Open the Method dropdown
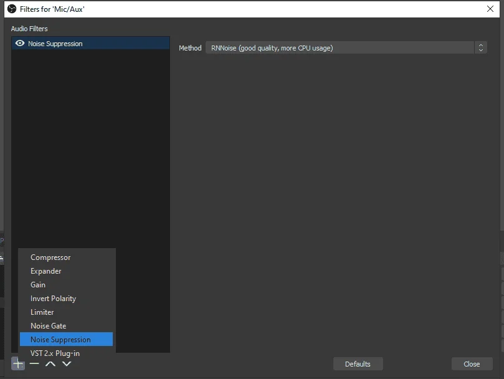 346,47
